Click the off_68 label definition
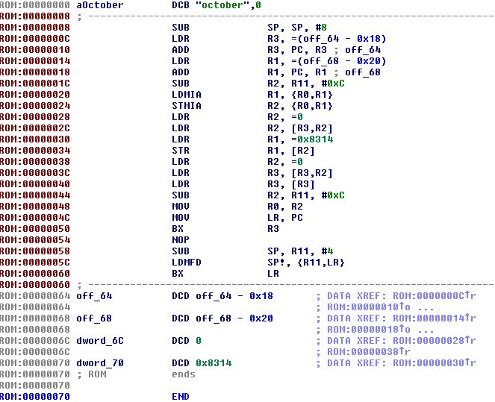495x402 pixels. 94,318
